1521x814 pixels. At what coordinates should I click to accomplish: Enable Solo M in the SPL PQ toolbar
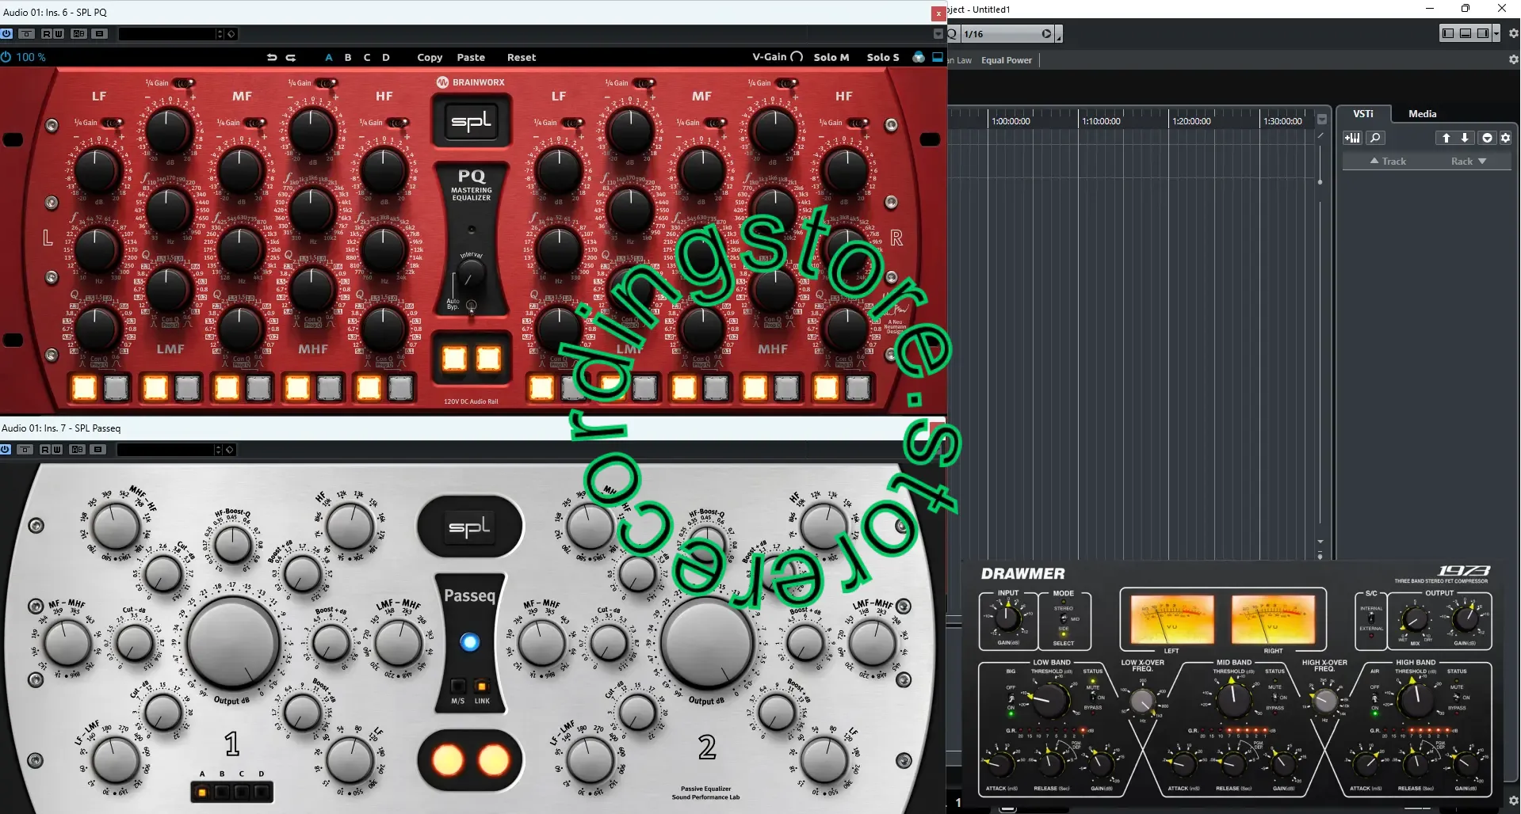(x=831, y=57)
